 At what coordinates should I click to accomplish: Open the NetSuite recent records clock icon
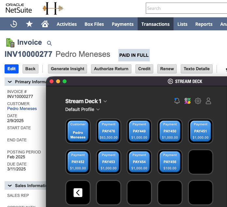click(x=14, y=24)
